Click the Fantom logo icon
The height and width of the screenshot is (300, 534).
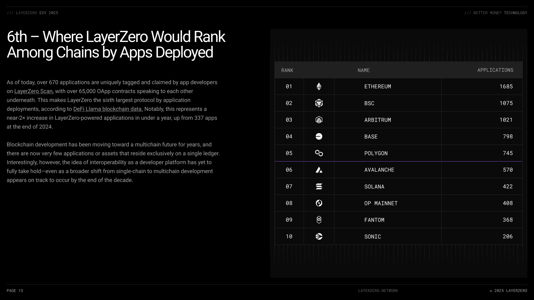pos(319,220)
